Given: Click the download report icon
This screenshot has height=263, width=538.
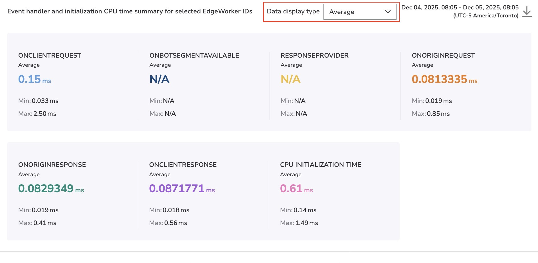Looking at the screenshot, I should (527, 12).
